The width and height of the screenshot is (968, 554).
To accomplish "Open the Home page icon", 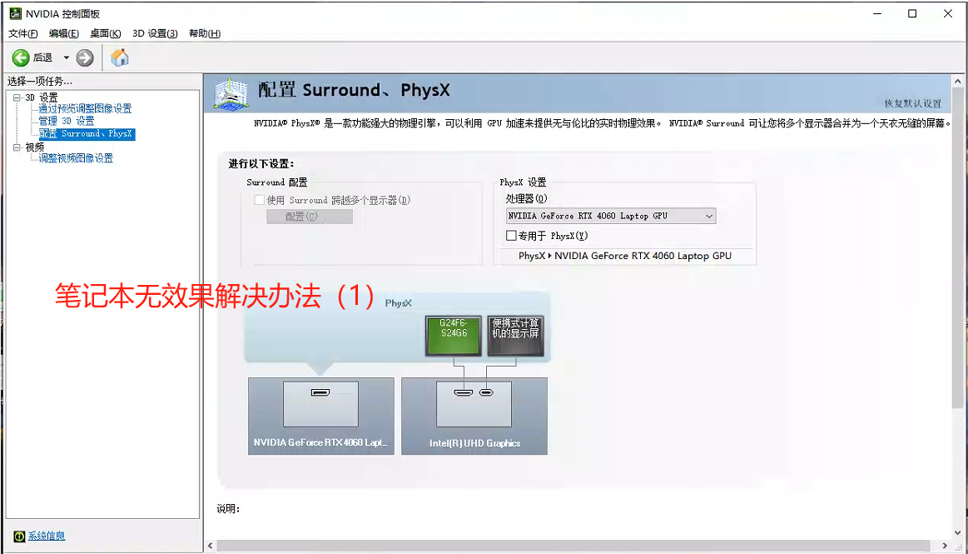I will pyautogui.click(x=120, y=57).
